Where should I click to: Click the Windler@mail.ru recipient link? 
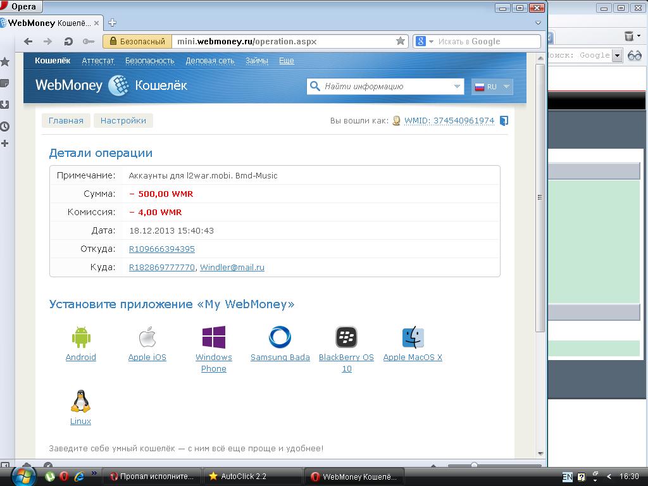tap(232, 268)
